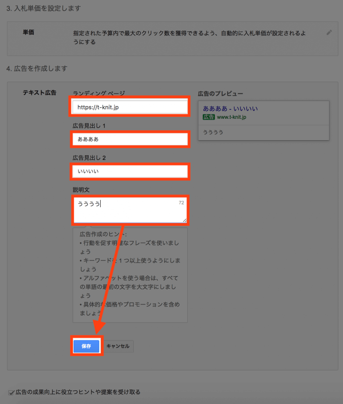343x404 pixels.
Task: Click the blue 保存 button
Action: [x=86, y=346]
